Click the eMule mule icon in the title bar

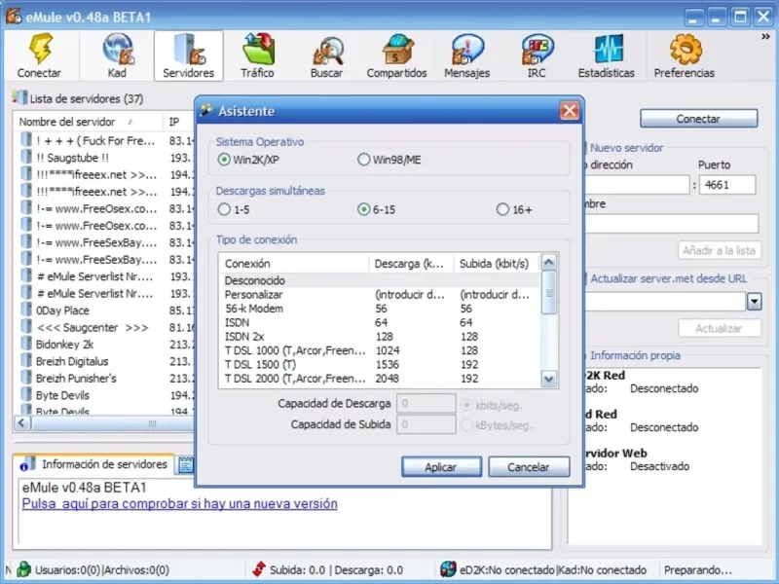pos(14,16)
